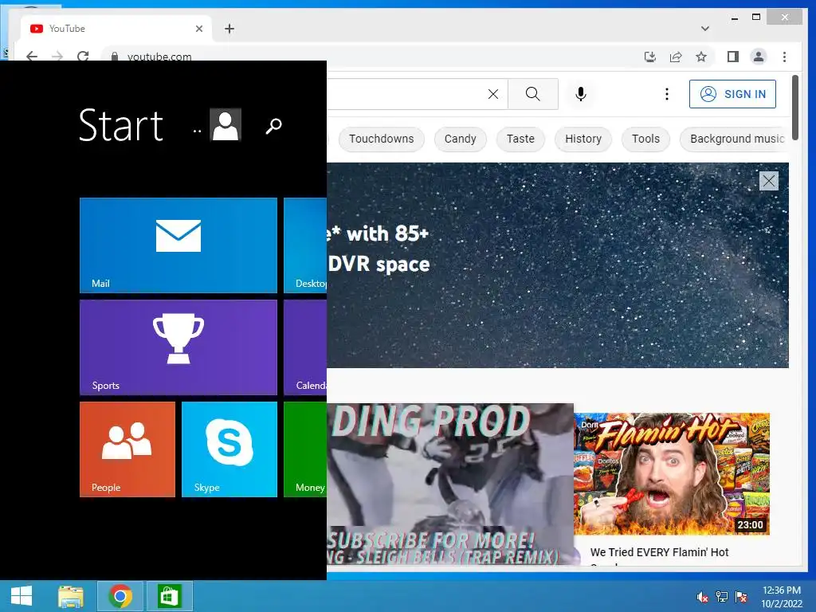Switch to Chrome on the taskbar
This screenshot has width=816, height=612.
120,596
